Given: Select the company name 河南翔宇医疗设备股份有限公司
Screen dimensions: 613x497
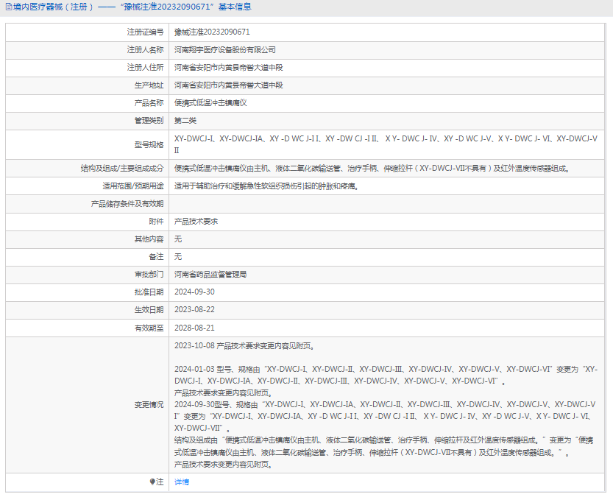Looking at the screenshot, I should tap(224, 49).
